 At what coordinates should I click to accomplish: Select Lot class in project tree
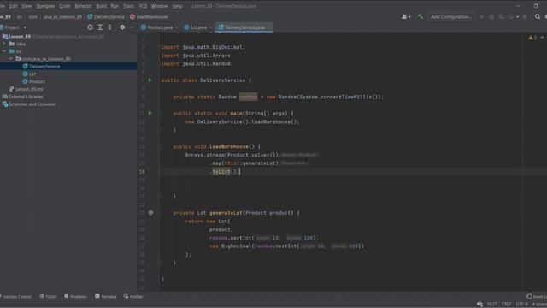point(32,74)
